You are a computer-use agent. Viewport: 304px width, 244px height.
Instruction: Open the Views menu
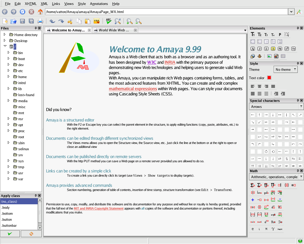(69, 4)
